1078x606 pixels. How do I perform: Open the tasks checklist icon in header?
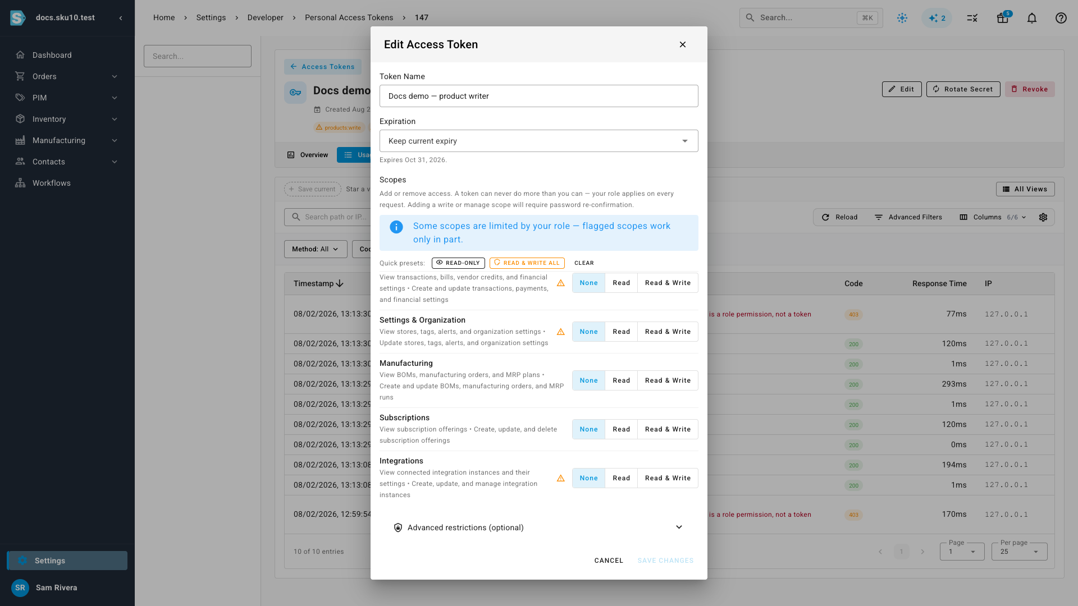[972, 18]
